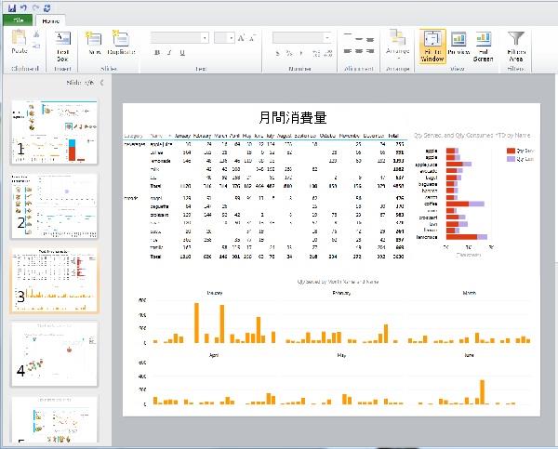Align text to the vertical middle

click(359, 39)
